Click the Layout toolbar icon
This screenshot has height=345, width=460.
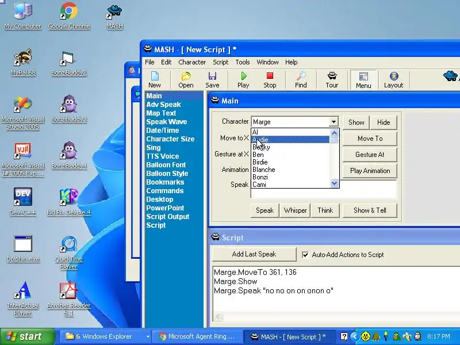393,79
